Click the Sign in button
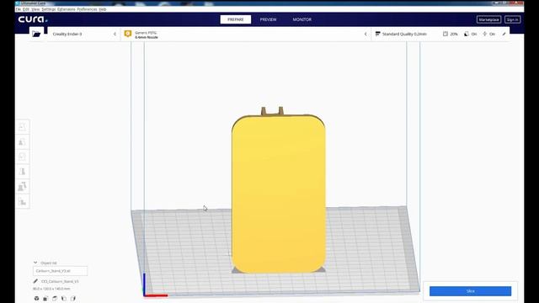This screenshot has height=303, width=539. click(x=513, y=19)
